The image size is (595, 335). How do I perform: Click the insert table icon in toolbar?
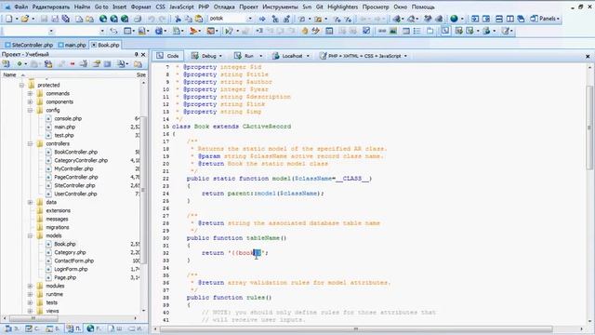click(x=406, y=31)
